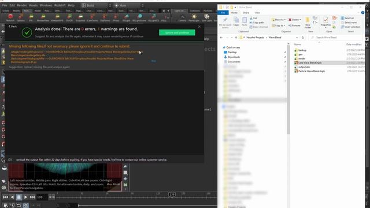This screenshot has height=208, width=370.
Task: Open the shelf tab options arrow
Action: (168, 11)
